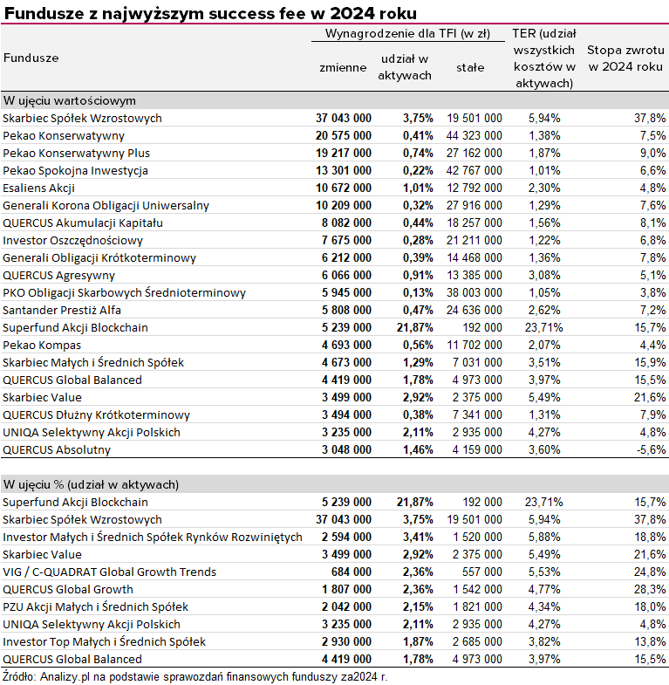Click the 'W ujęciu wartościowym' section row

[x=69, y=100]
